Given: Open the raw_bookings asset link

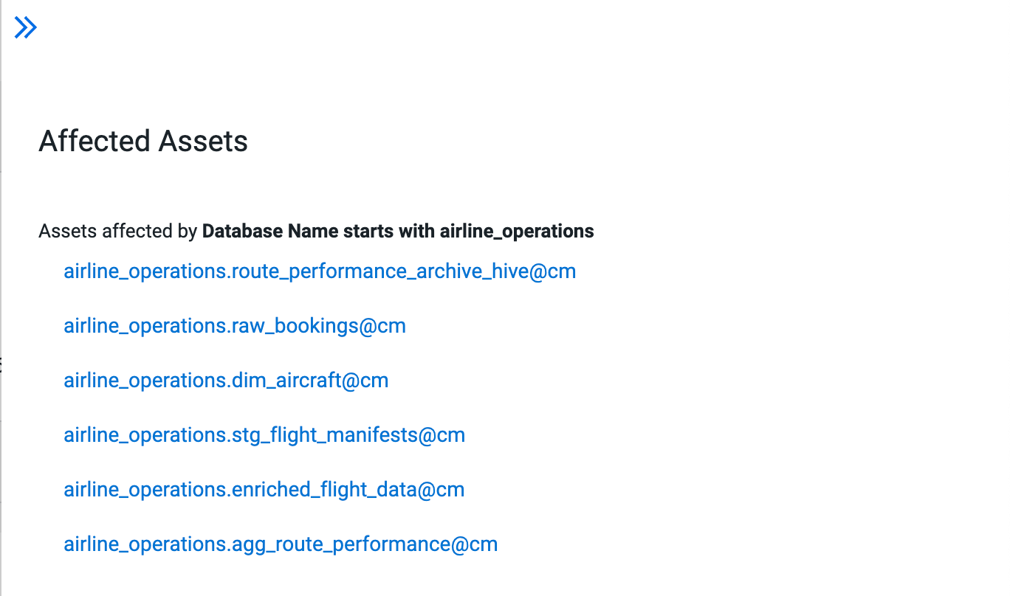Looking at the screenshot, I should [x=234, y=326].
